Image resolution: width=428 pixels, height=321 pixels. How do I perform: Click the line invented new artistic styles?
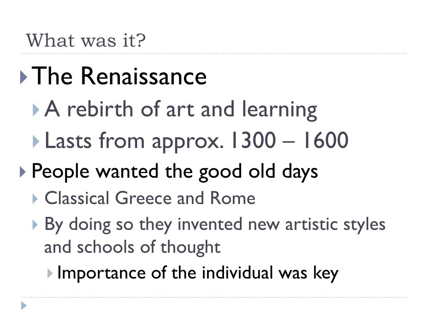(281, 225)
